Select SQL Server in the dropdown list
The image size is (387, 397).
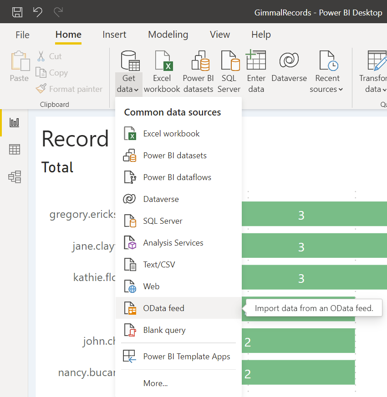coord(178,221)
